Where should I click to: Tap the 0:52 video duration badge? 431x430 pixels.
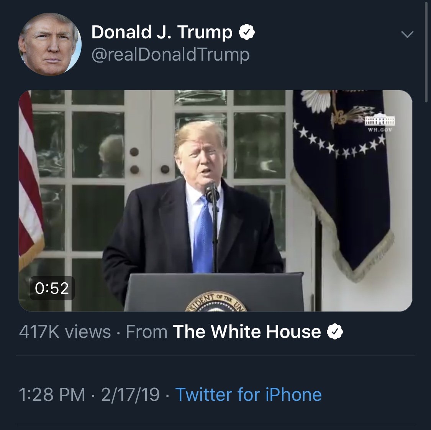52,288
